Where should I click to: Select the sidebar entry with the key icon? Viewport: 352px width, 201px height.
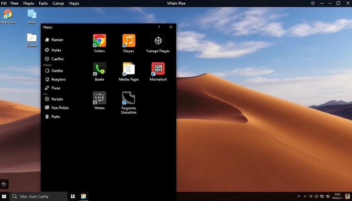pos(53,88)
